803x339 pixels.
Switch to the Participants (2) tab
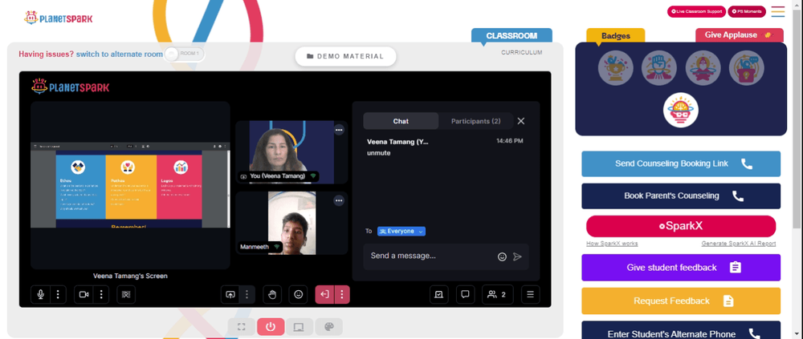[x=475, y=121]
